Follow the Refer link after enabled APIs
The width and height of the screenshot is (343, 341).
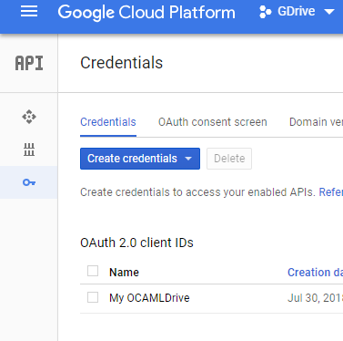[331, 192]
